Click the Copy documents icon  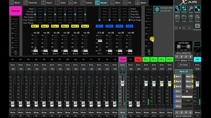(191, 17)
